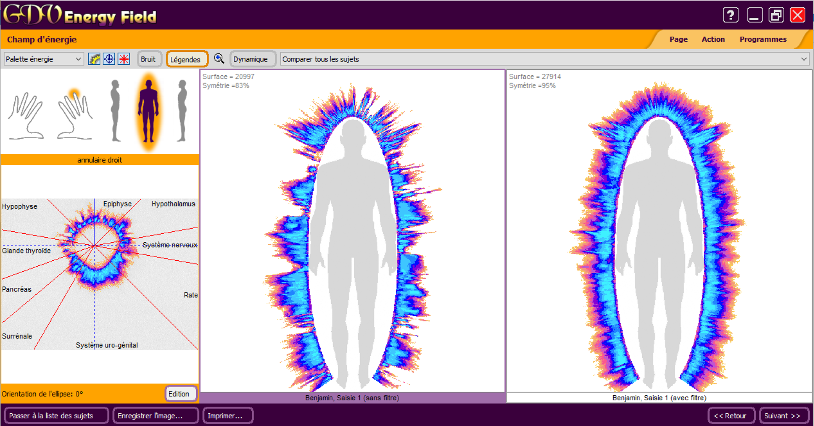Click the yellow gear toolbar icon
Image resolution: width=814 pixels, height=426 pixels.
(94, 59)
